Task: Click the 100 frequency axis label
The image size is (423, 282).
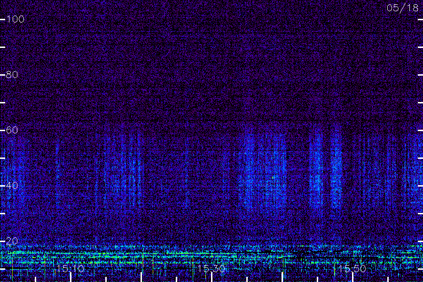Action: pos(16,19)
